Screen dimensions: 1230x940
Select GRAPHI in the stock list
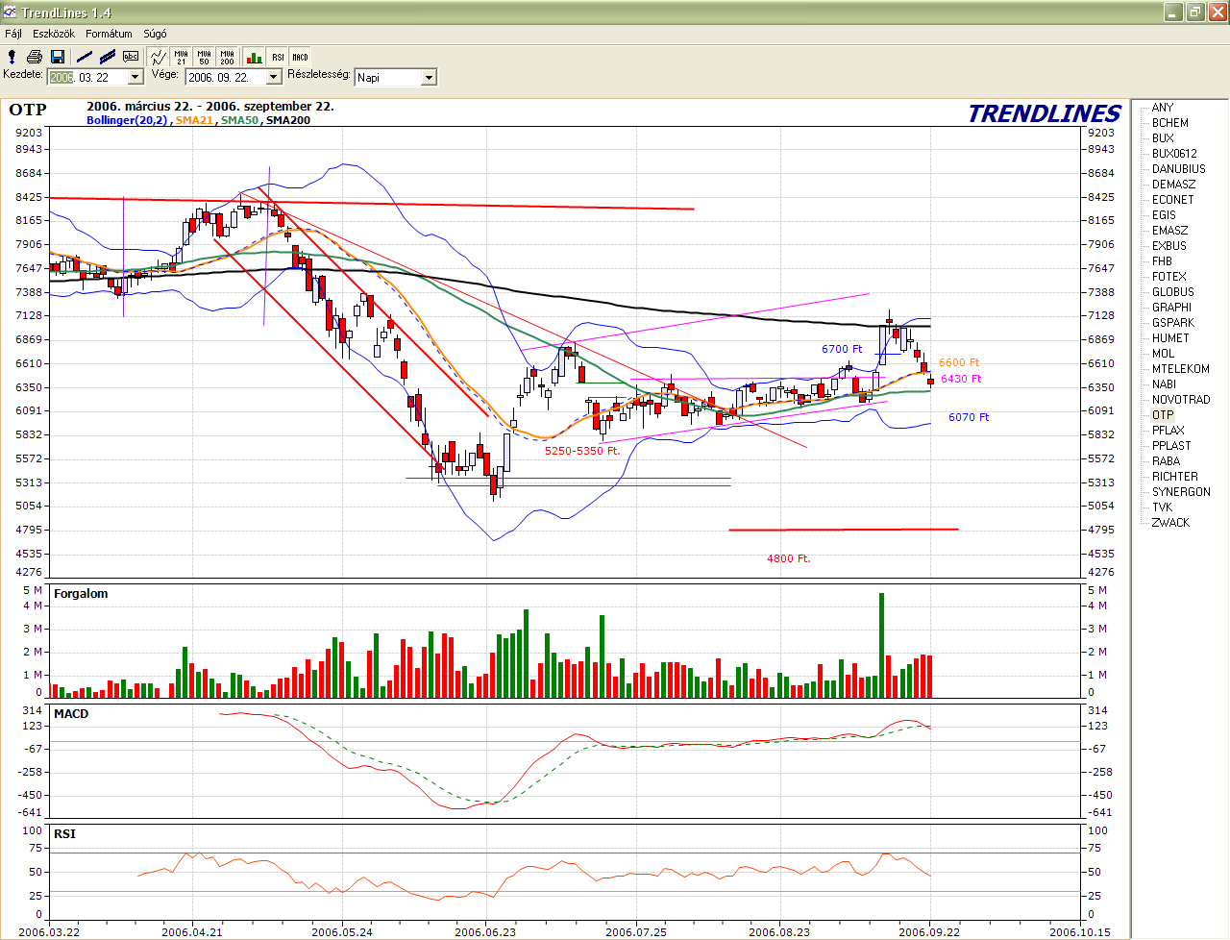pos(1171,308)
